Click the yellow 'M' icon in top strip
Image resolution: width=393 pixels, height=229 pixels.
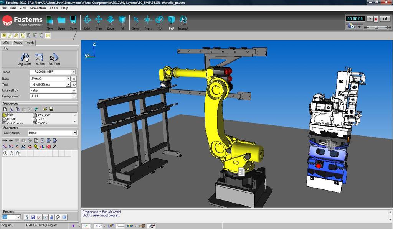click(48, 35)
